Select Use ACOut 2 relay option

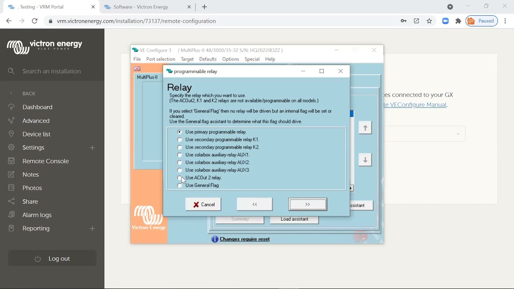tap(179, 178)
